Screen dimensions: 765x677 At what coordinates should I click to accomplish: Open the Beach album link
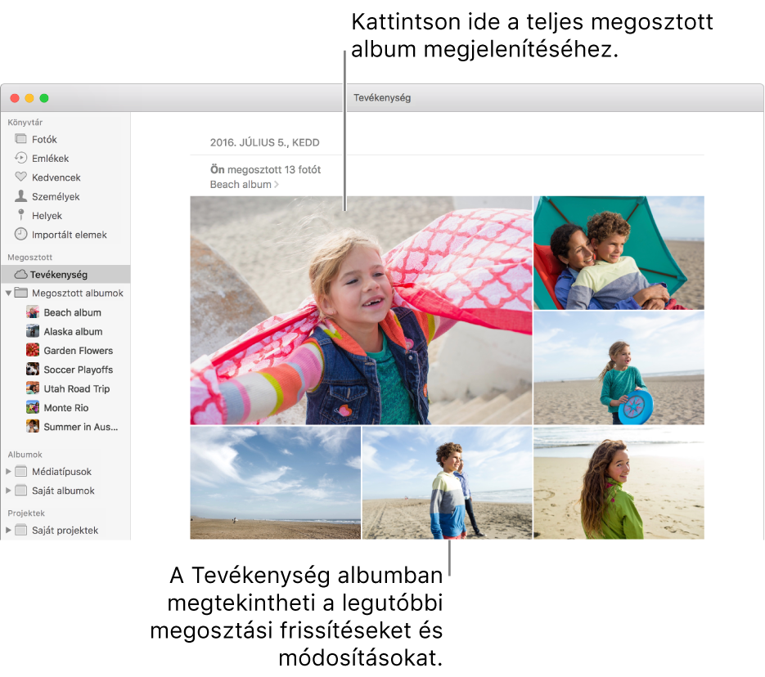[x=243, y=185]
